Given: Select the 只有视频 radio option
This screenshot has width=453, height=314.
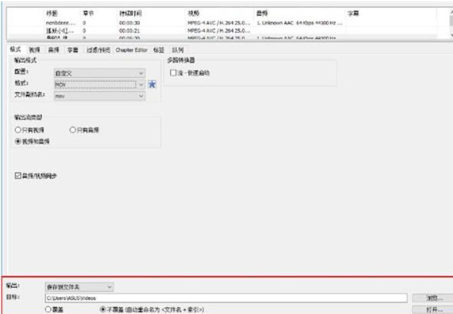Looking at the screenshot, I should 19,130.
